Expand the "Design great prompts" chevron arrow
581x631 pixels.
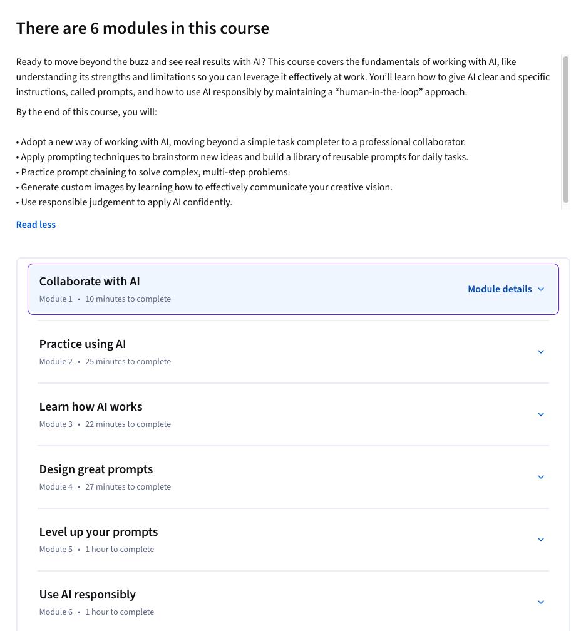(541, 477)
